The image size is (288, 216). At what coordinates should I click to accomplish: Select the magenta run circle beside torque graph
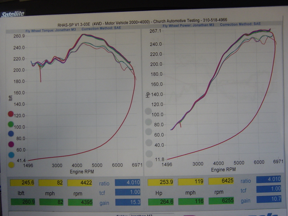[x=11, y=145]
